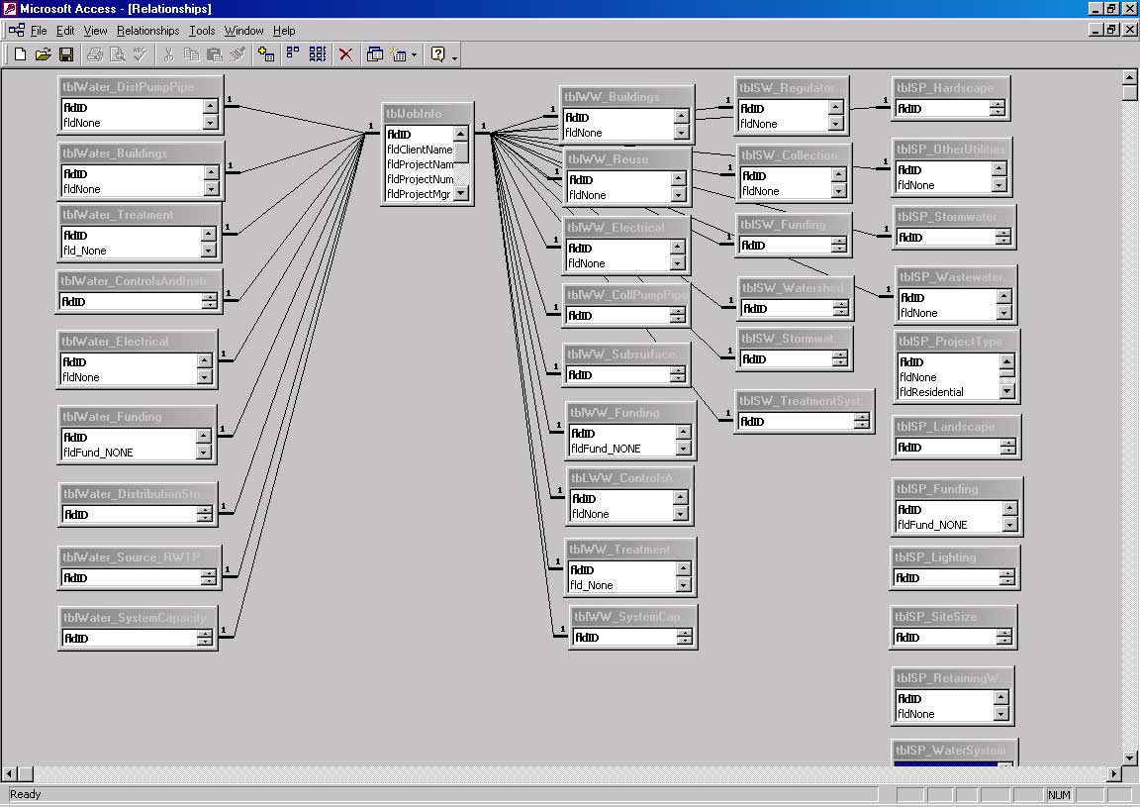Viewport: 1140px width, 807px height.
Task: Click the Format Painter brush icon
Action: point(237,54)
